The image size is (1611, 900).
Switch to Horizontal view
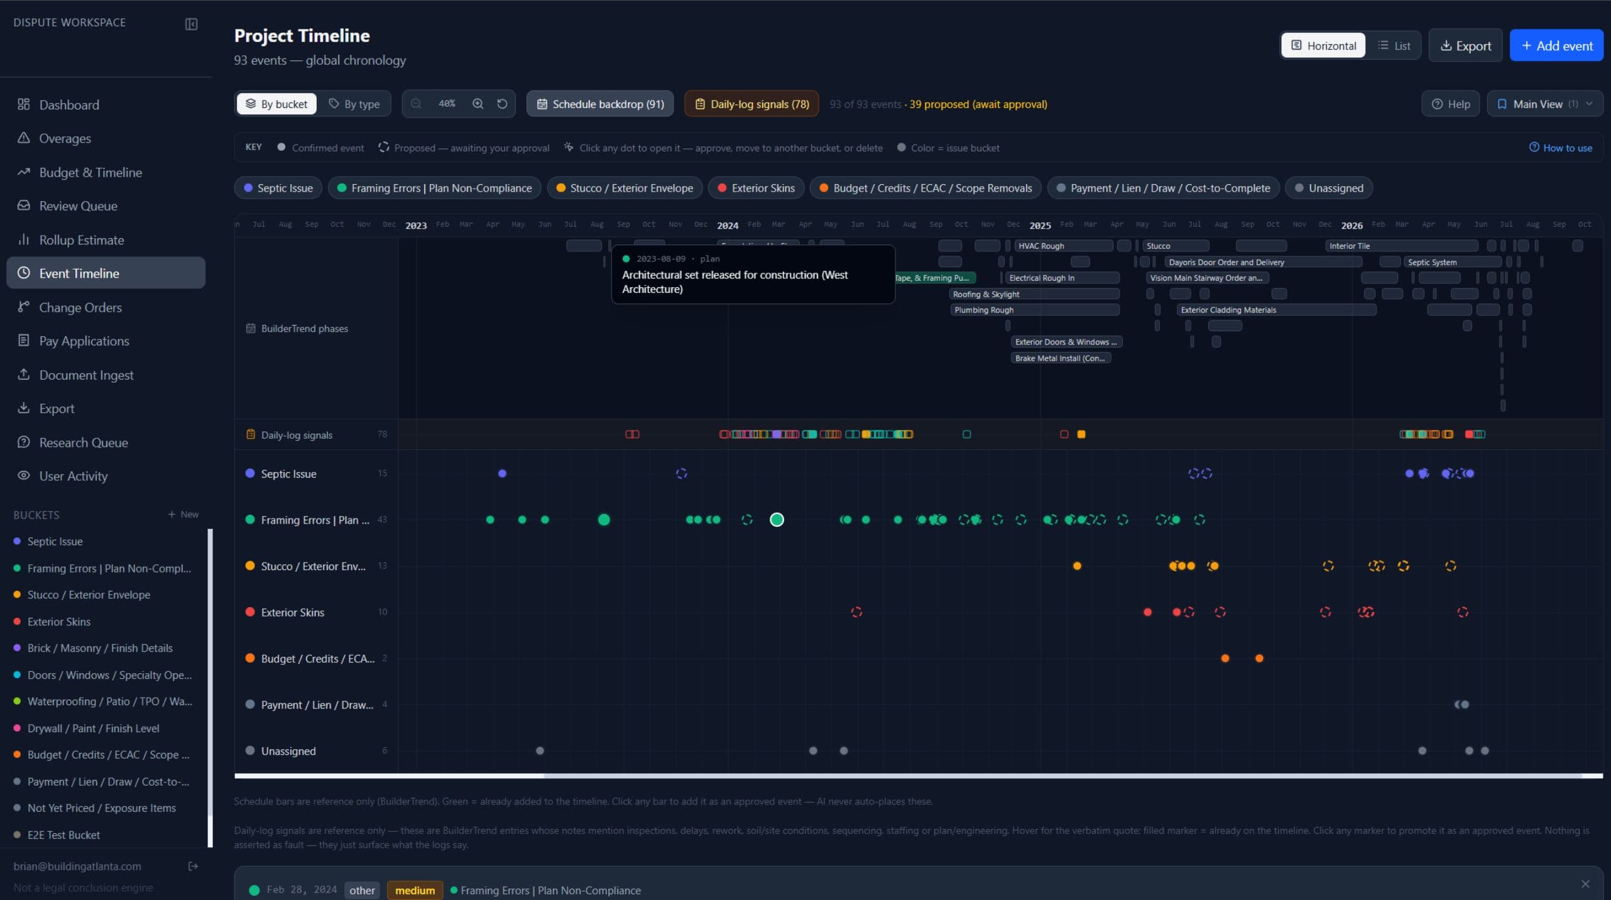pos(1323,45)
